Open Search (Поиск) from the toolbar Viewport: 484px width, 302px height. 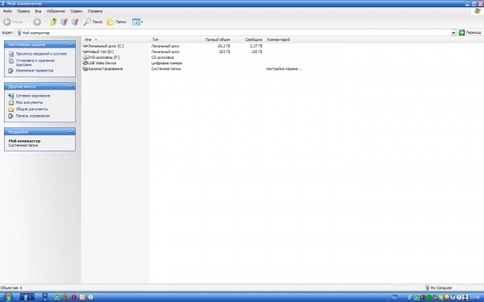click(93, 22)
